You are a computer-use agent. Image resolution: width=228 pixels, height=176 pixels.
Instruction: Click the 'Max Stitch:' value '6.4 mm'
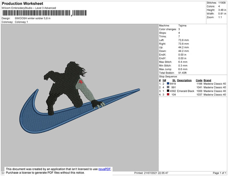click(183, 62)
